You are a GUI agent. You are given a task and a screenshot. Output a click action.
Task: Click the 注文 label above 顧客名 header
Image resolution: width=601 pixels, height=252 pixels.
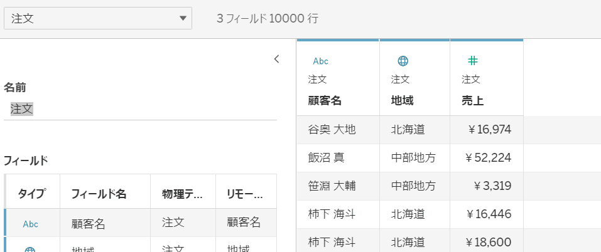pos(317,80)
